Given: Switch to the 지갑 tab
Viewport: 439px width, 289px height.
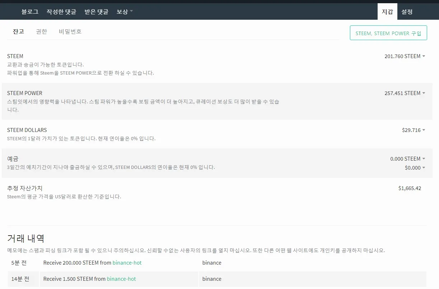Looking at the screenshot, I should point(387,11).
